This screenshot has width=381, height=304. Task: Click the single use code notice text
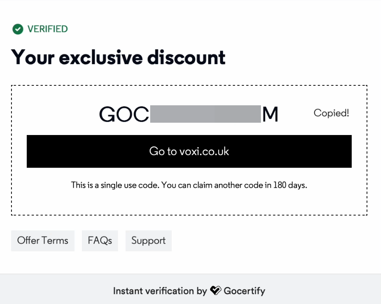189,185
